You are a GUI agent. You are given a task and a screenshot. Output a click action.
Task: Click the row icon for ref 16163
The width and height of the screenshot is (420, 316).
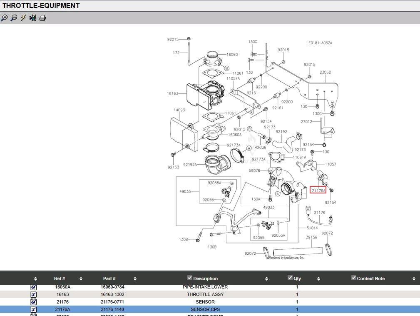[34, 294]
